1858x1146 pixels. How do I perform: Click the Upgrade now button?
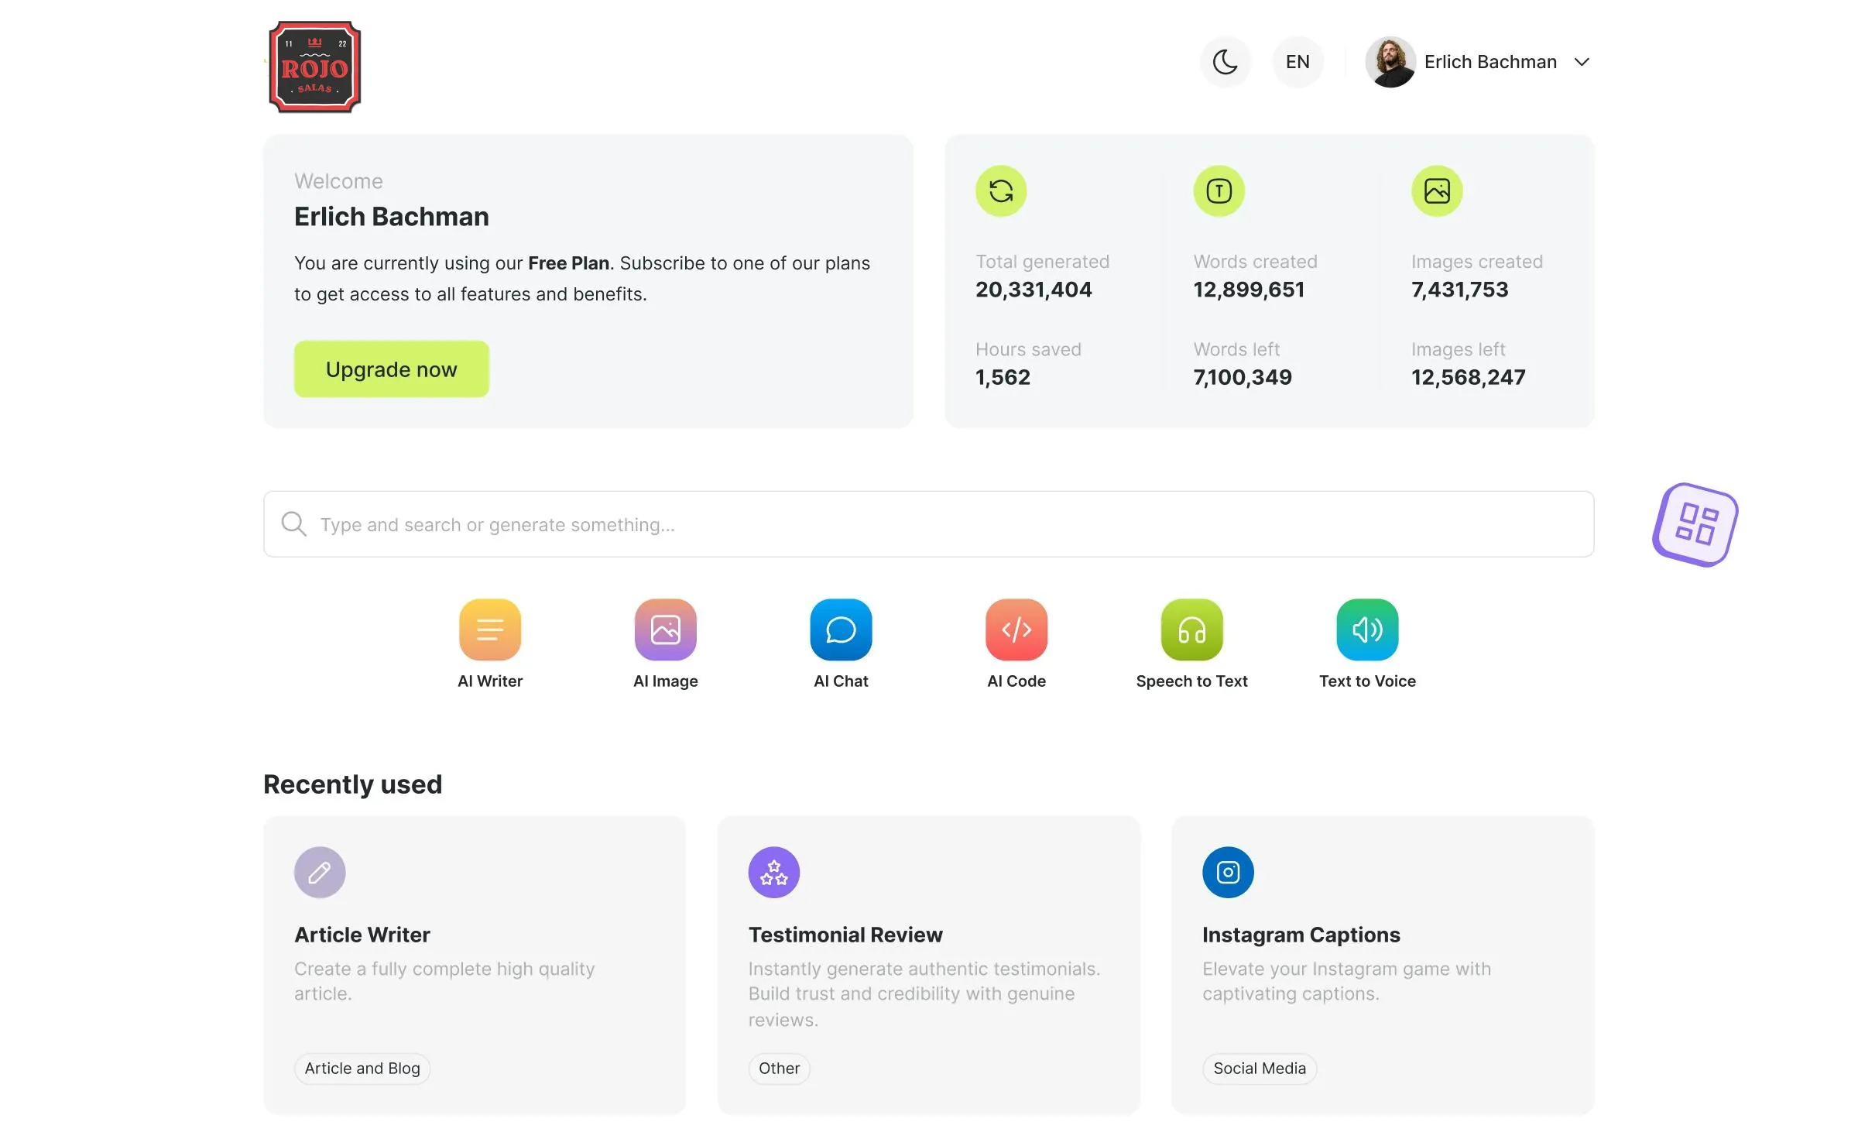(x=392, y=369)
